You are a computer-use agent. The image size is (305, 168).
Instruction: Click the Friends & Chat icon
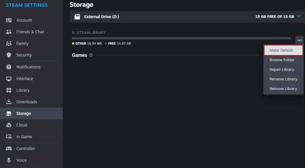tap(9, 32)
